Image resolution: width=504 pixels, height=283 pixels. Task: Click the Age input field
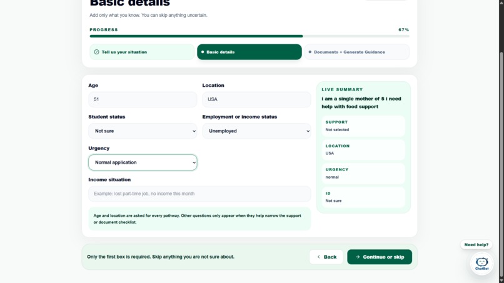tap(143, 99)
